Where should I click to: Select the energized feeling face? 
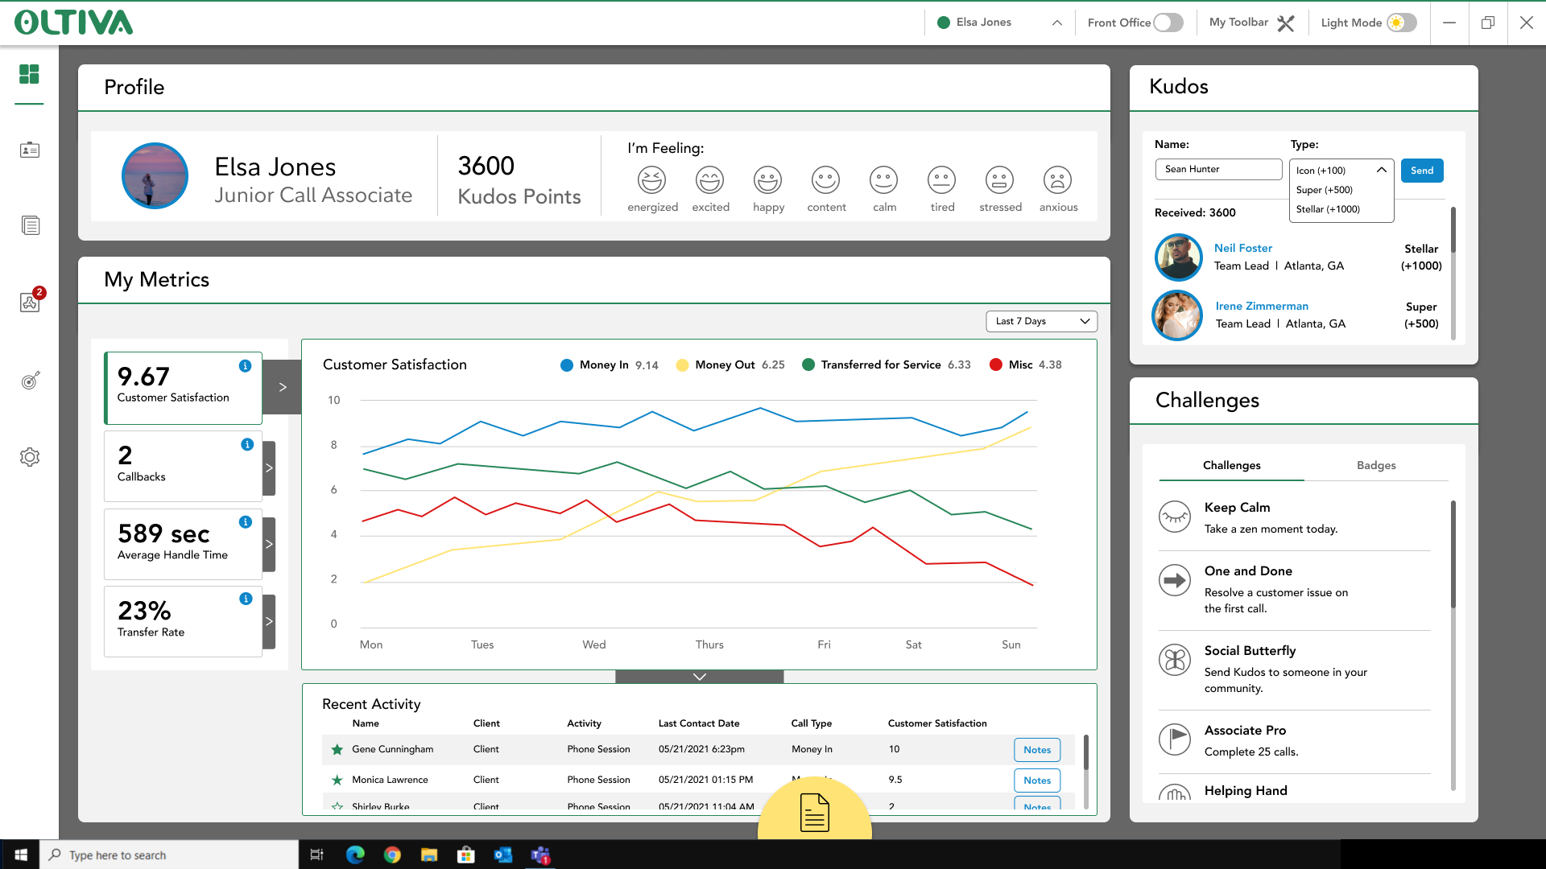(x=652, y=180)
